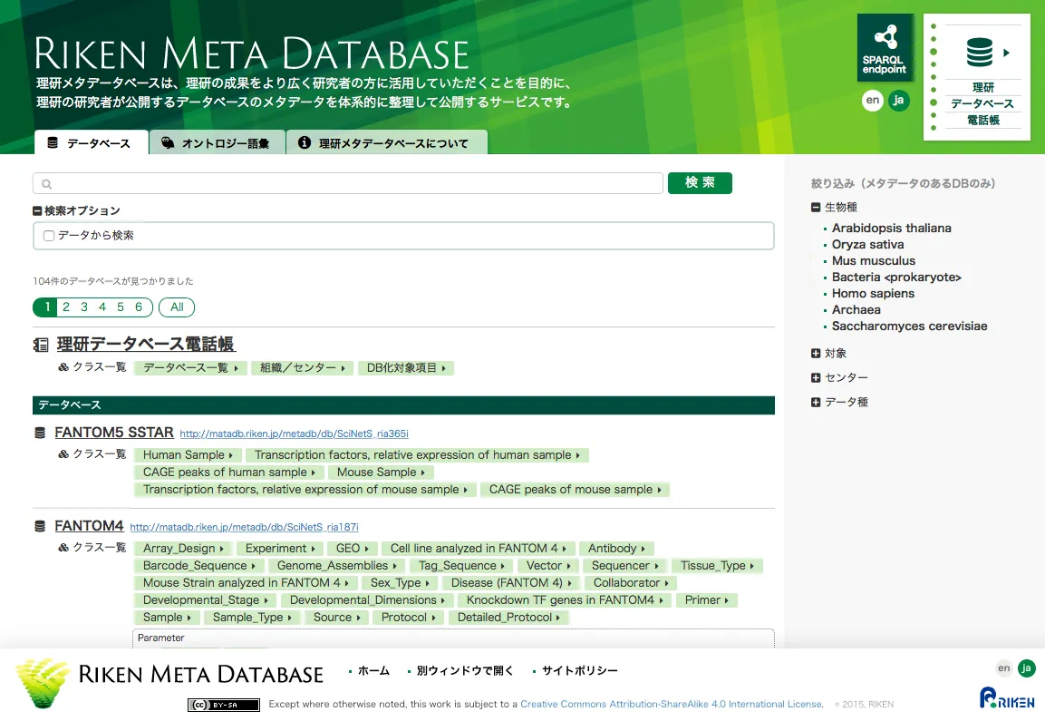
Task: Click the phonebook icon beside 理研データベース電話帳
Action: [41, 345]
